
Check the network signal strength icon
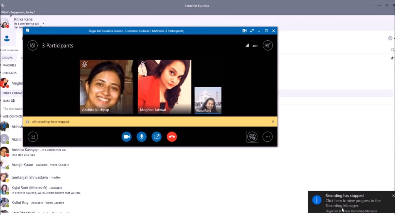pyautogui.click(x=247, y=46)
